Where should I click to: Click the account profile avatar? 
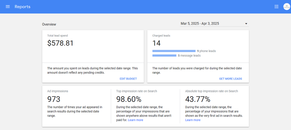pyautogui.click(x=286, y=7)
